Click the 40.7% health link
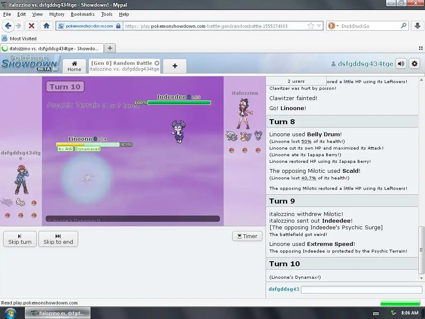Image resolution: width=425 pixels, height=319 pixels. 309,178
